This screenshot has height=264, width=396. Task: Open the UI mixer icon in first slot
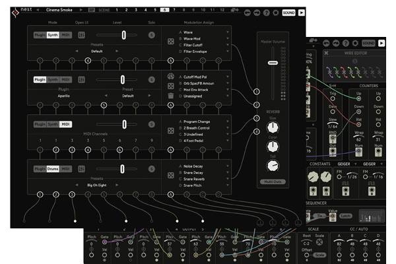81,35
